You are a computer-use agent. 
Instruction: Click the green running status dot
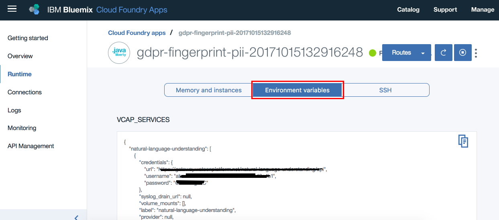tap(372, 53)
